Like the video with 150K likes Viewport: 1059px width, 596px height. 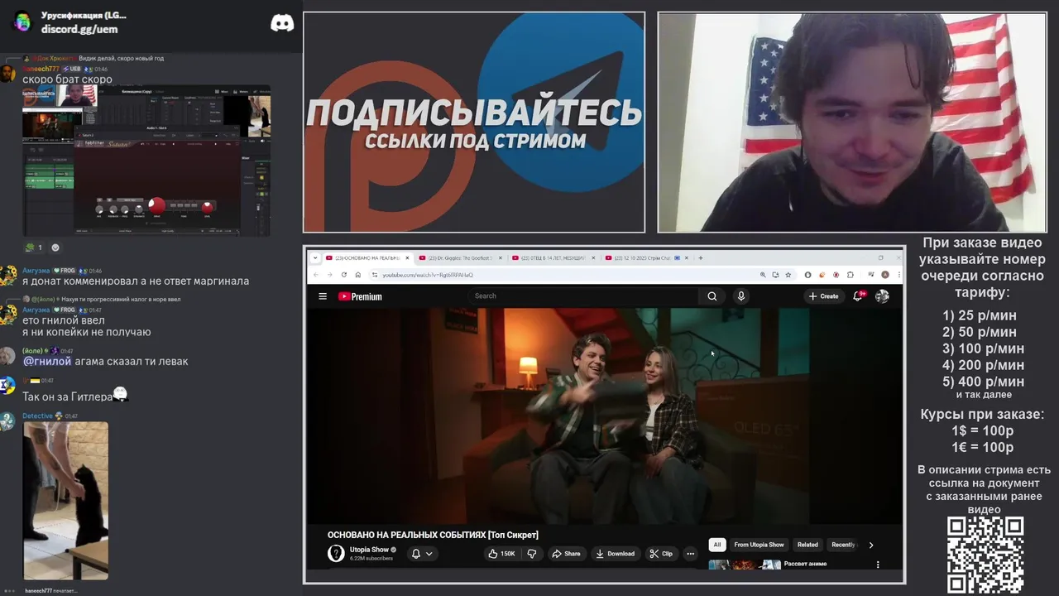[502, 554]
